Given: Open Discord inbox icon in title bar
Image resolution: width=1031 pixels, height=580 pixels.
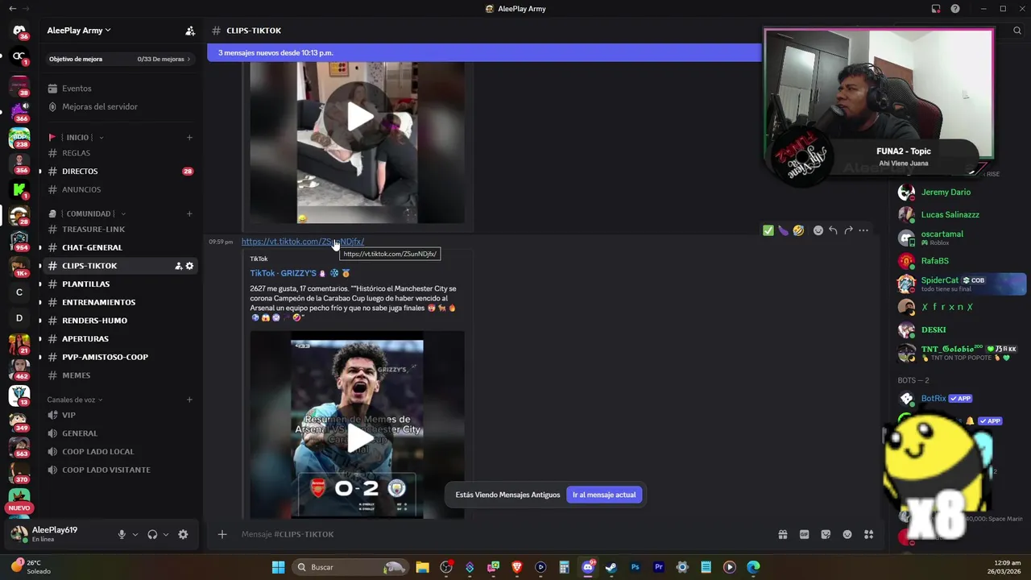Looking at the screenshot, I should pyautogui.click(x=936, y=9).
